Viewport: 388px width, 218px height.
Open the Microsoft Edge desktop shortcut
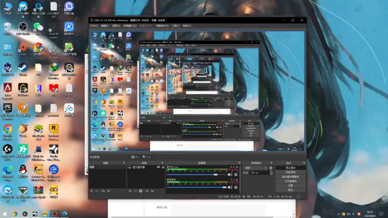click(8, 173)
